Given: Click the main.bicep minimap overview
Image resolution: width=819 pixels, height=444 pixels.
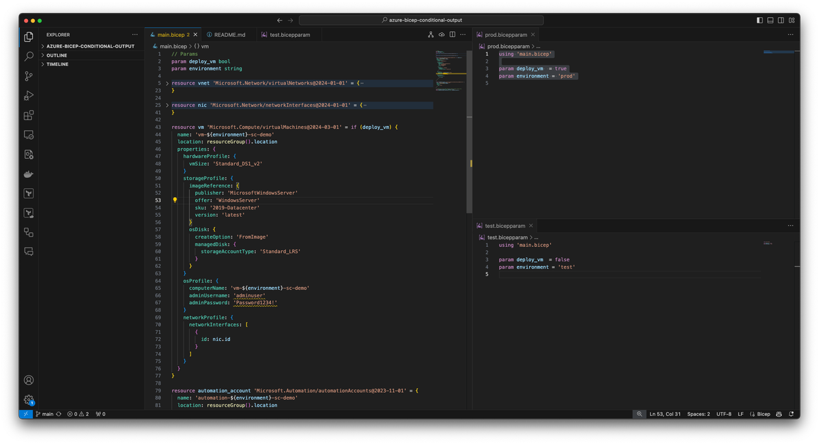Looking at the screenshot, I should click(x=450, y=72).
